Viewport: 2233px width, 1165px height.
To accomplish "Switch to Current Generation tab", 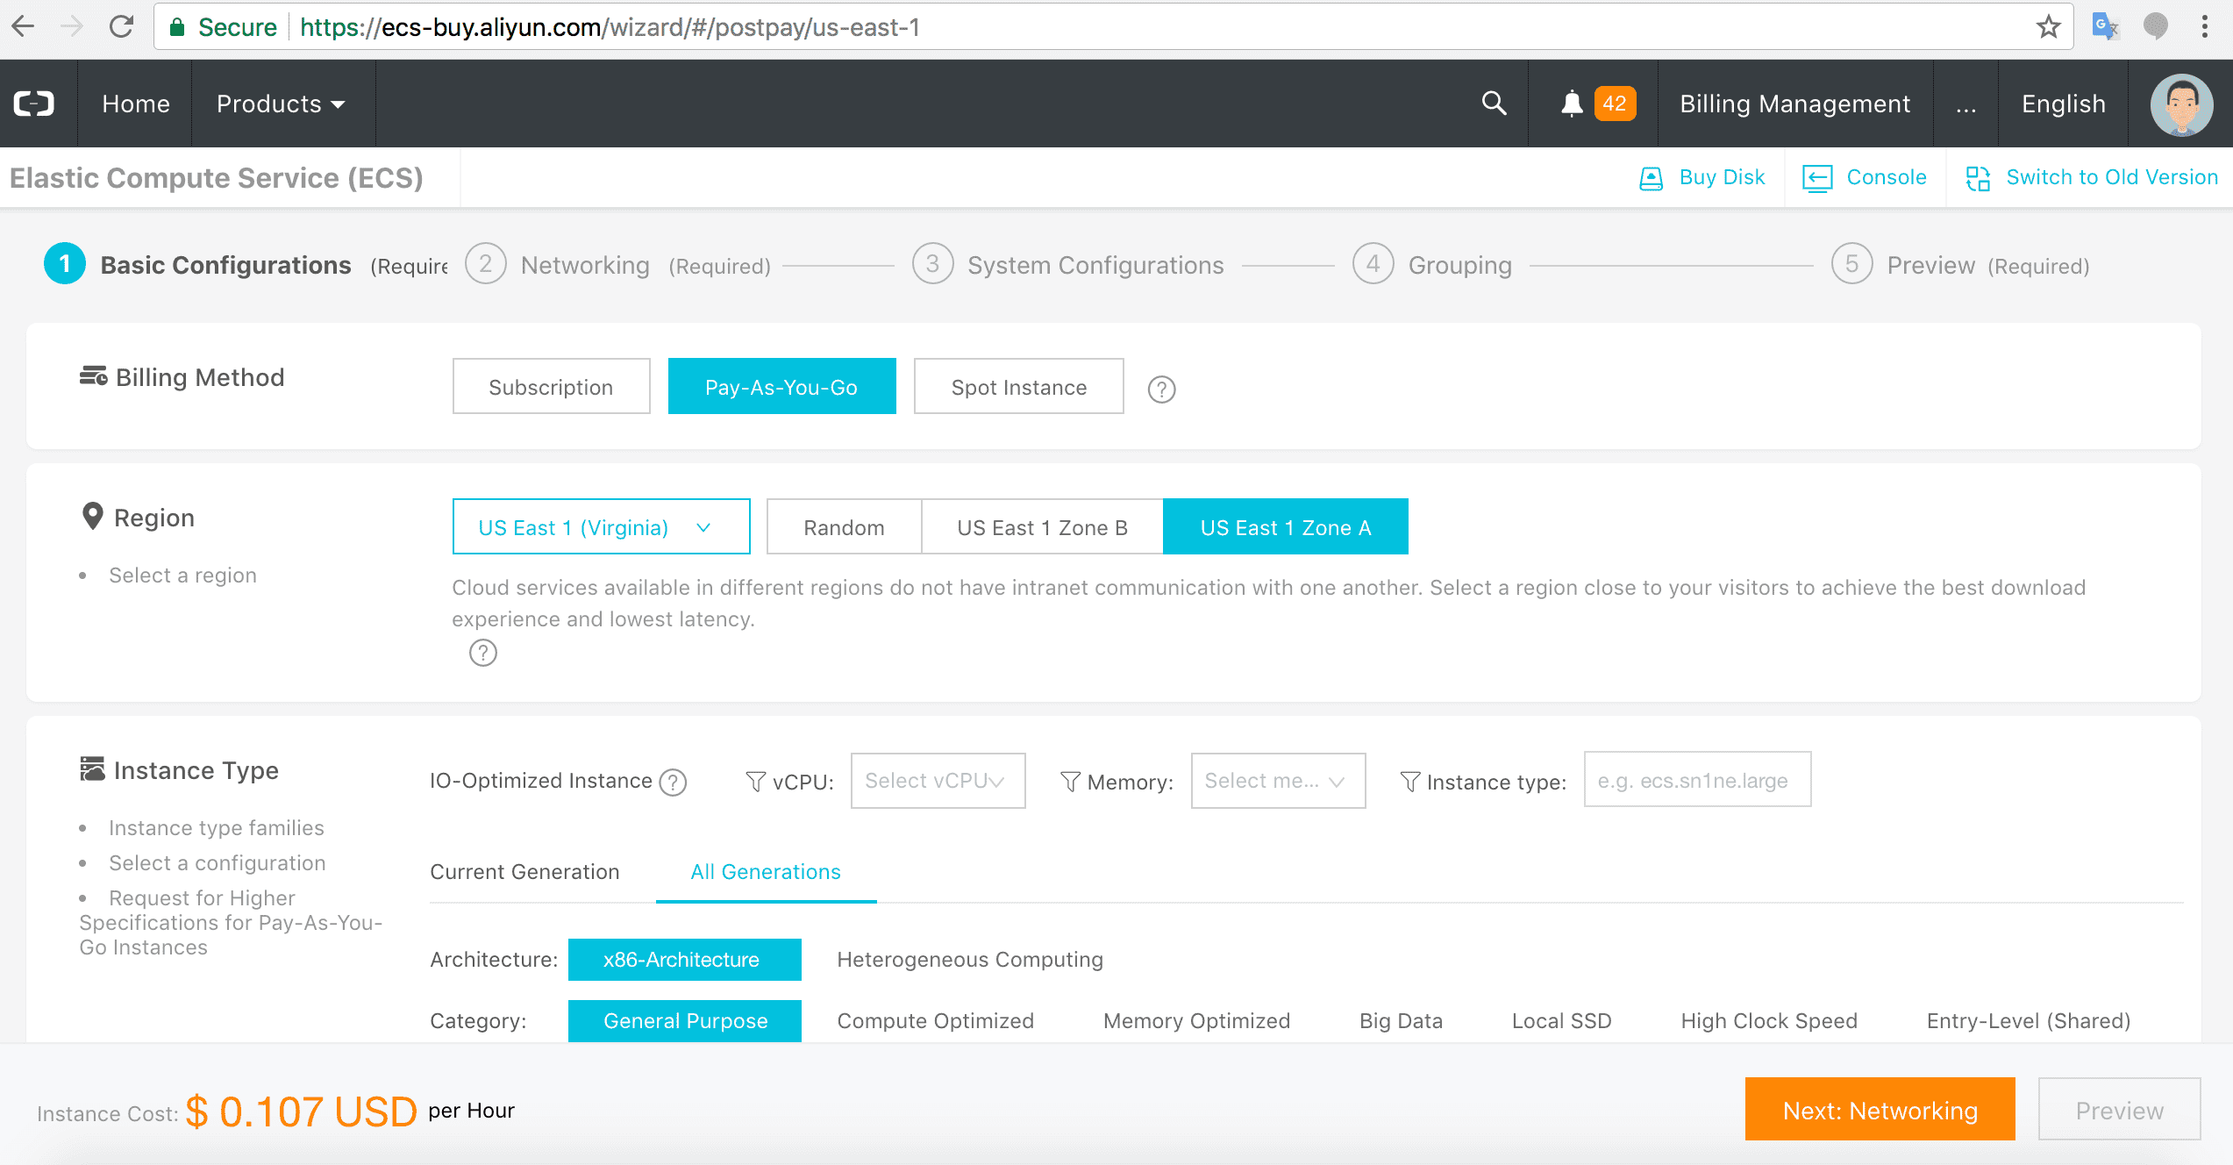I will coord(524,871).
